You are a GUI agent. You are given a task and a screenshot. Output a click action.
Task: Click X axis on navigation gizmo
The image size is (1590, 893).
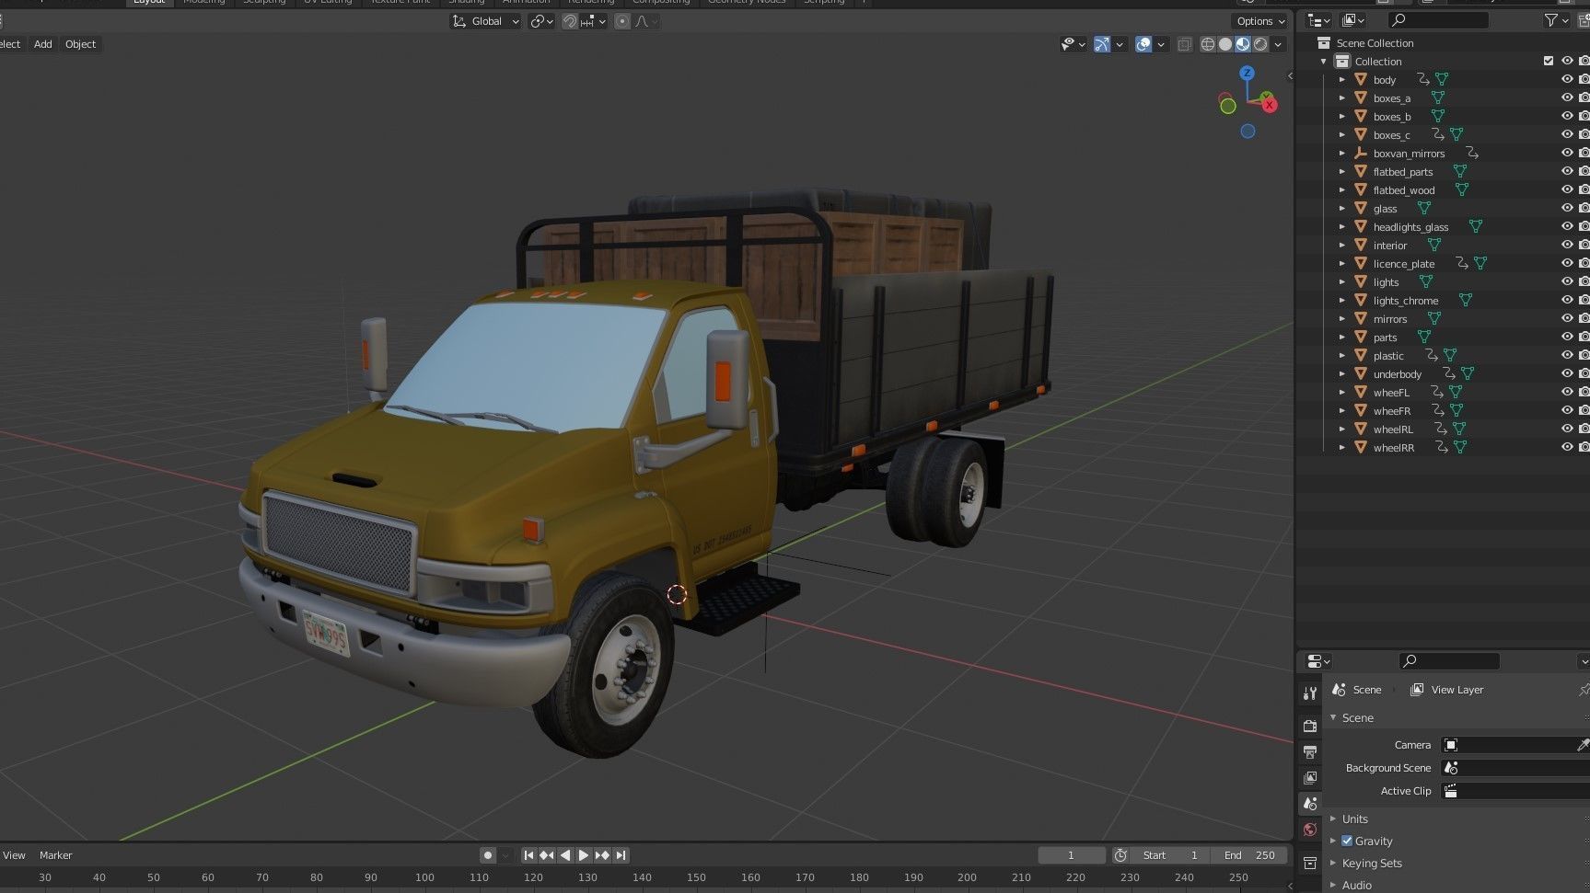click(1270, 105)
